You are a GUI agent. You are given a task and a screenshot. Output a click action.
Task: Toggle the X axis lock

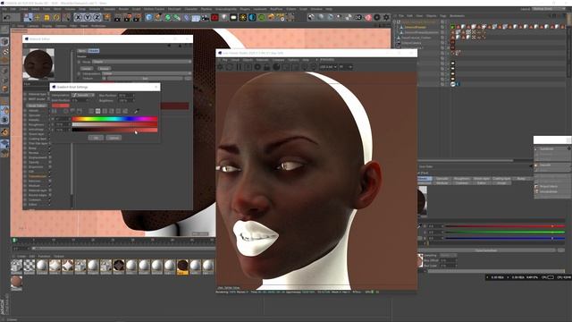tap(78, 17)
